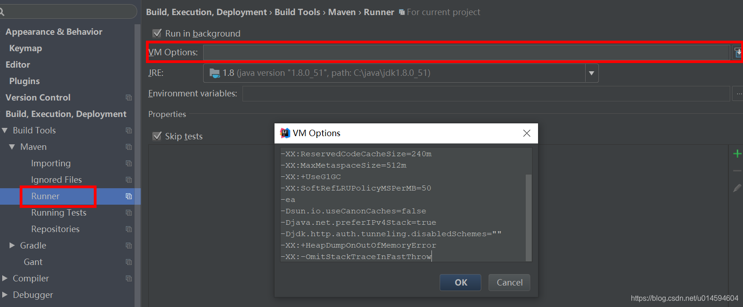Click the -XX:MaxMetaspaceSize=512m line

pyautogui.click(x=344, y=165)
